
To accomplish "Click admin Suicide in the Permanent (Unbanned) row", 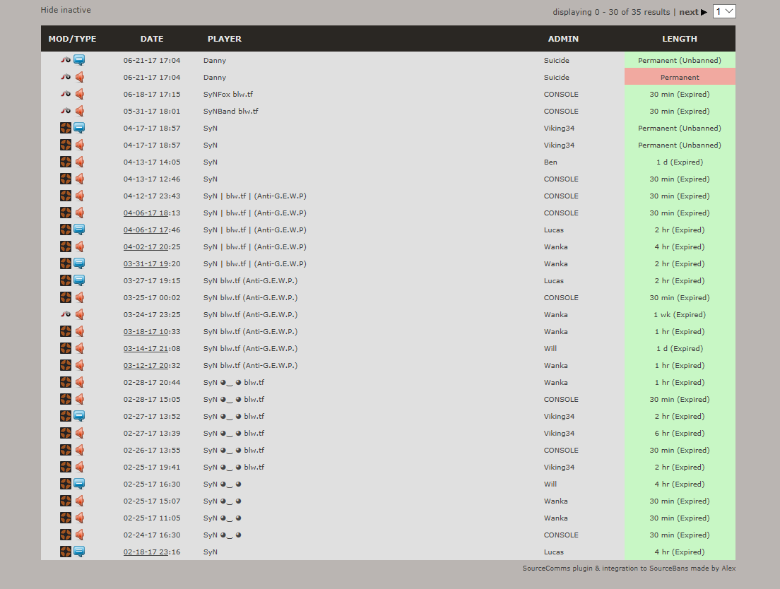I will 556,60.
